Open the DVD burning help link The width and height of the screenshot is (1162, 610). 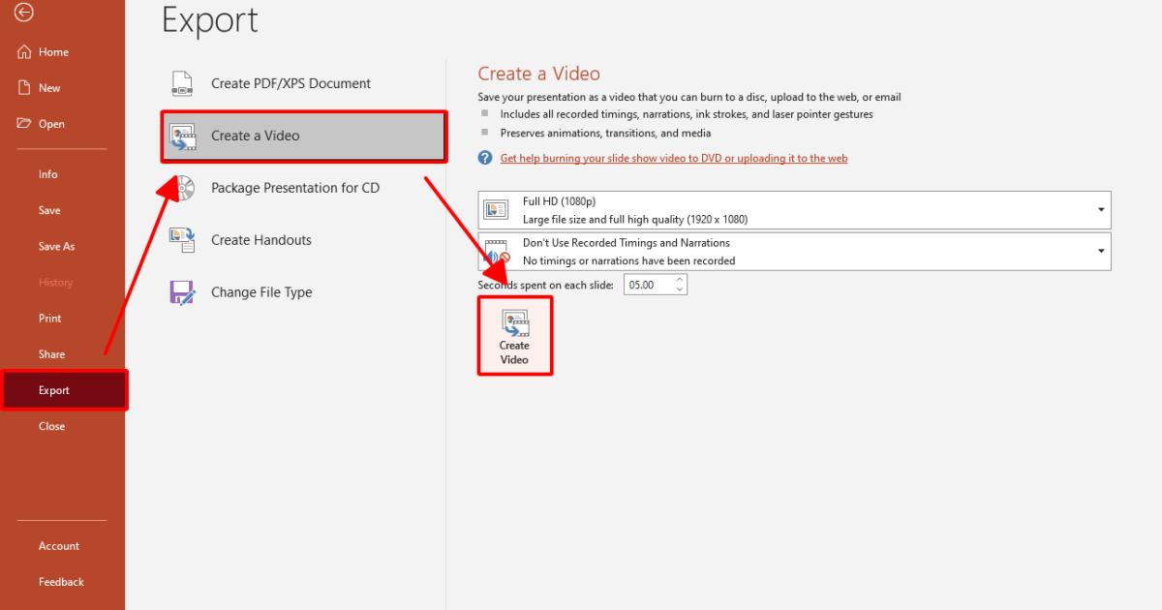coord(674,158)
